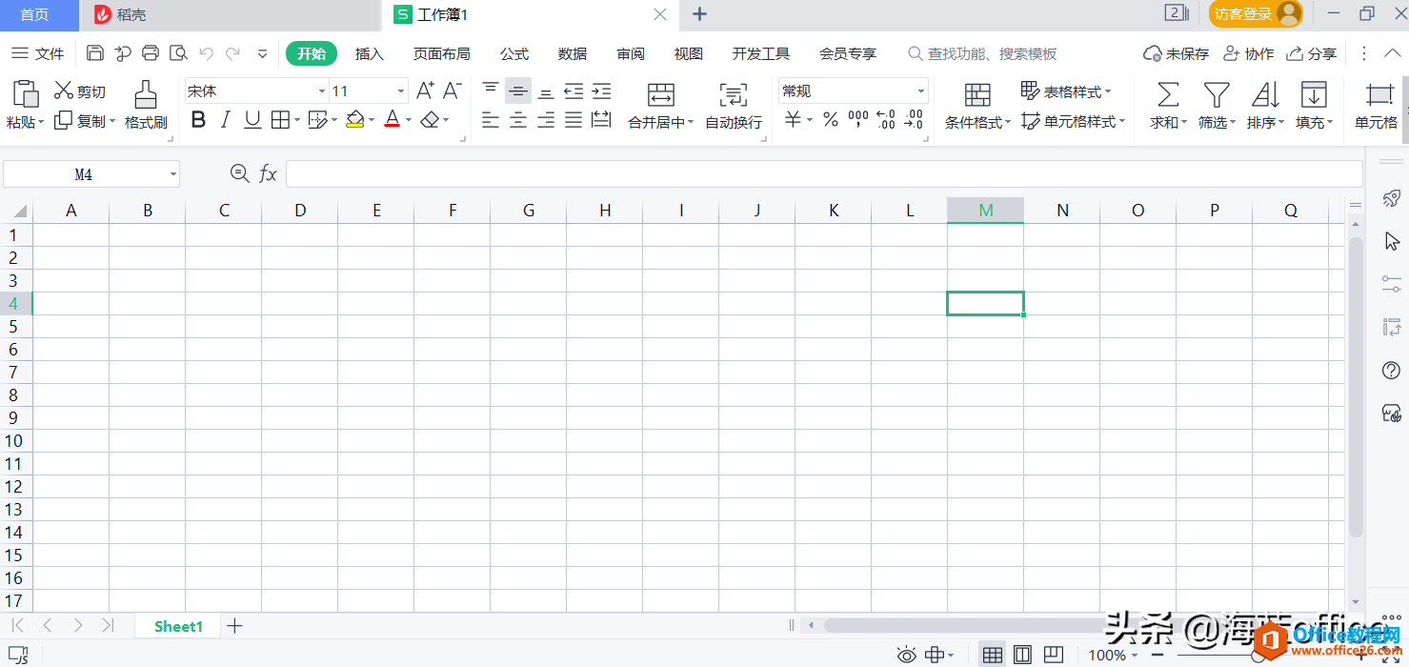
Task: Open the Name Box dropdown for M4
Action: tap(173, 174)
